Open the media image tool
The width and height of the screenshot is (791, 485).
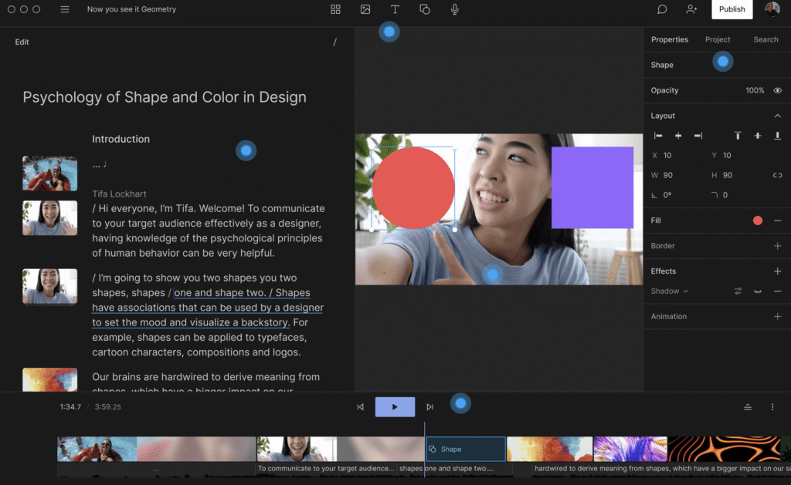(365, 9)
